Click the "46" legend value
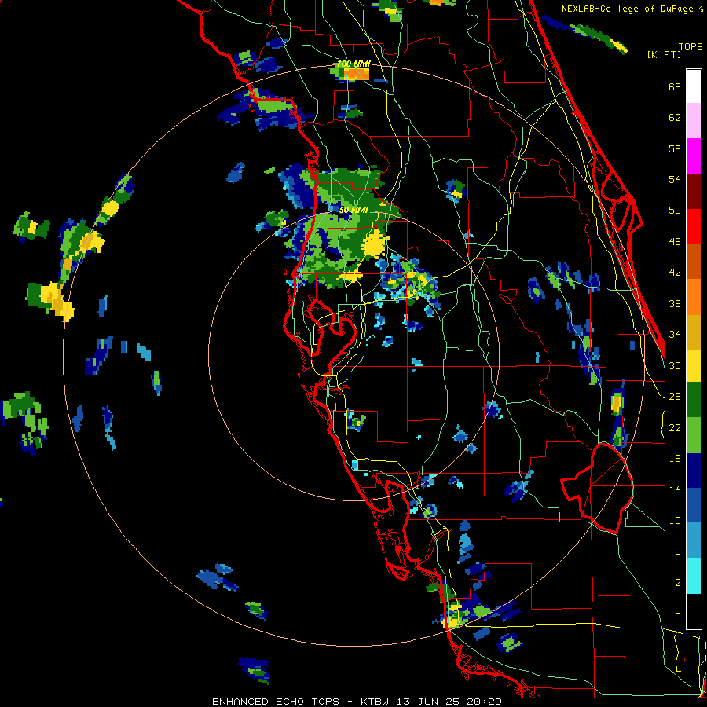 pyautogui.click(x=675, y=242)
